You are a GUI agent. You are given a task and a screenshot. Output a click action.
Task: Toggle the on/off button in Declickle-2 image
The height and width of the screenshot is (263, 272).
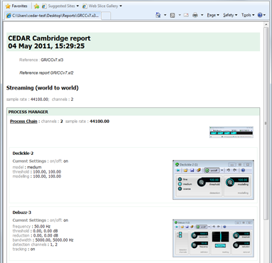[x=212, y=170]
